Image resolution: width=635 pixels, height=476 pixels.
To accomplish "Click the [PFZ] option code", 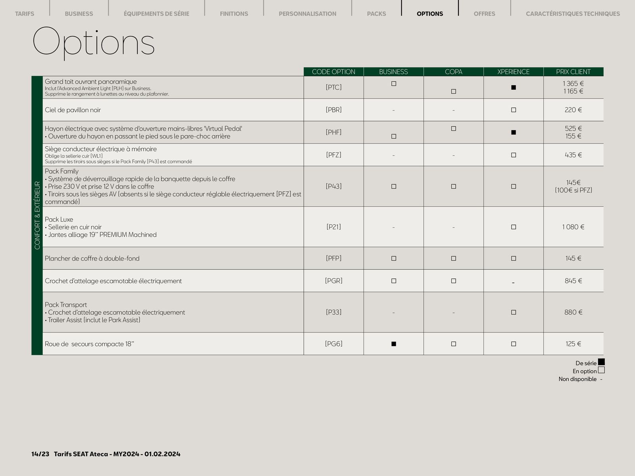I will pyautogui.click(x=334, y=155).
